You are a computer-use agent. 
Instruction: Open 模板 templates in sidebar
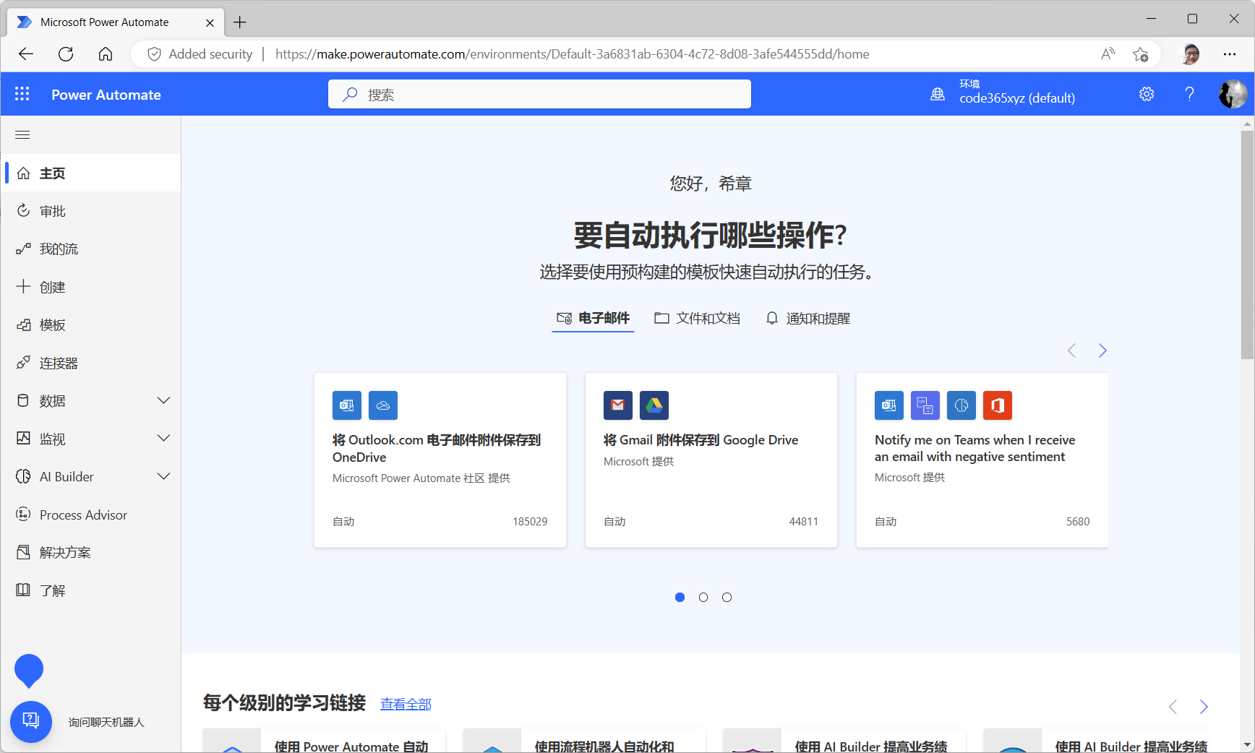coord(90,324)
